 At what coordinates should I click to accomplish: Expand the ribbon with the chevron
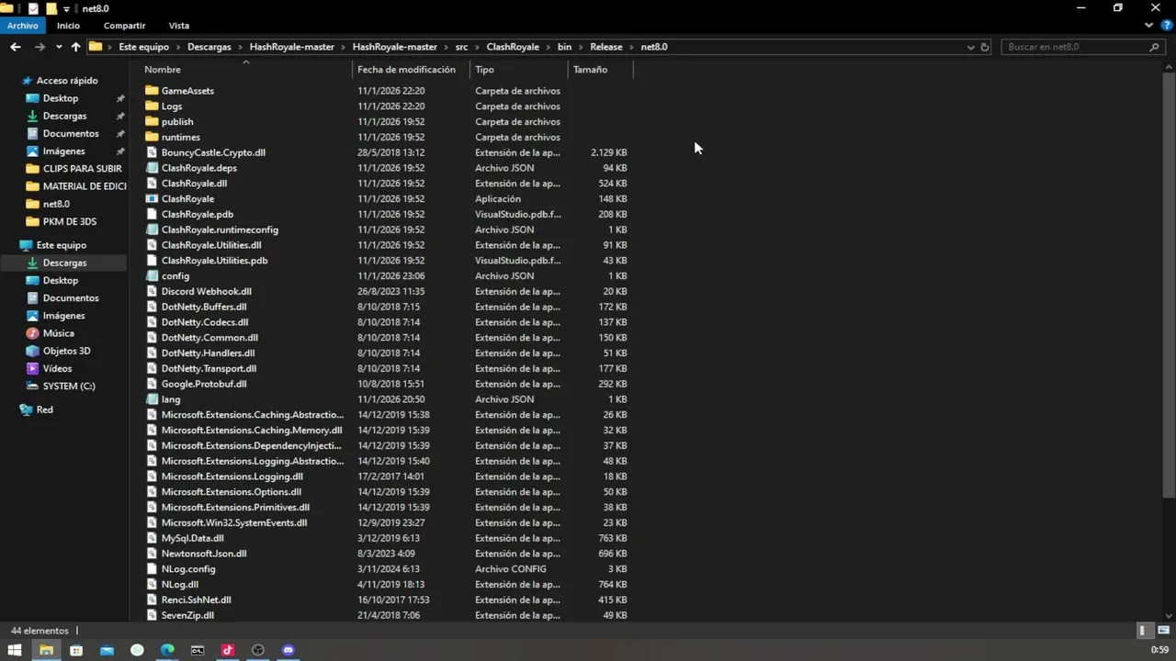click(1148, 26)
